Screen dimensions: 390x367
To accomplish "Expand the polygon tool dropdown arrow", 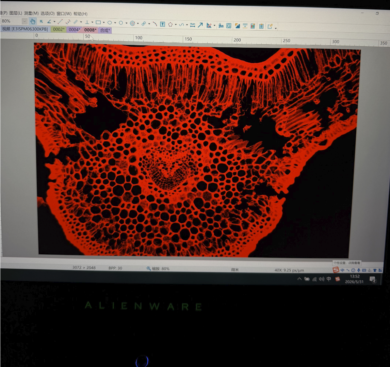I will click(176, 25).
